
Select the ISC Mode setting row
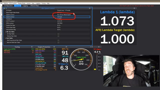coord(47,10)
